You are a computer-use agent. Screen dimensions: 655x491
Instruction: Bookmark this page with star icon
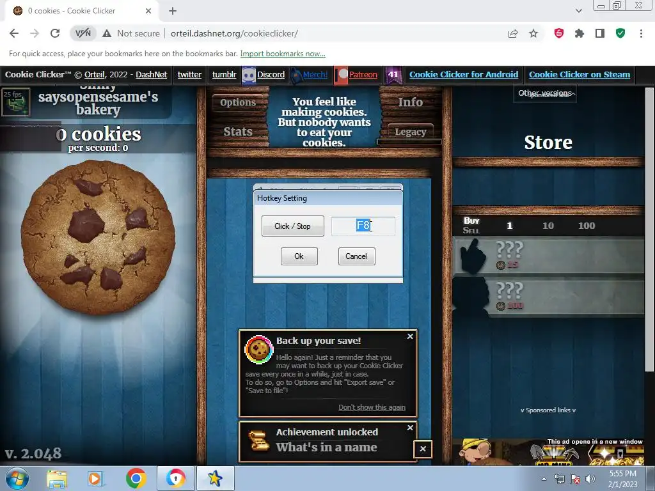click(533, 33)
